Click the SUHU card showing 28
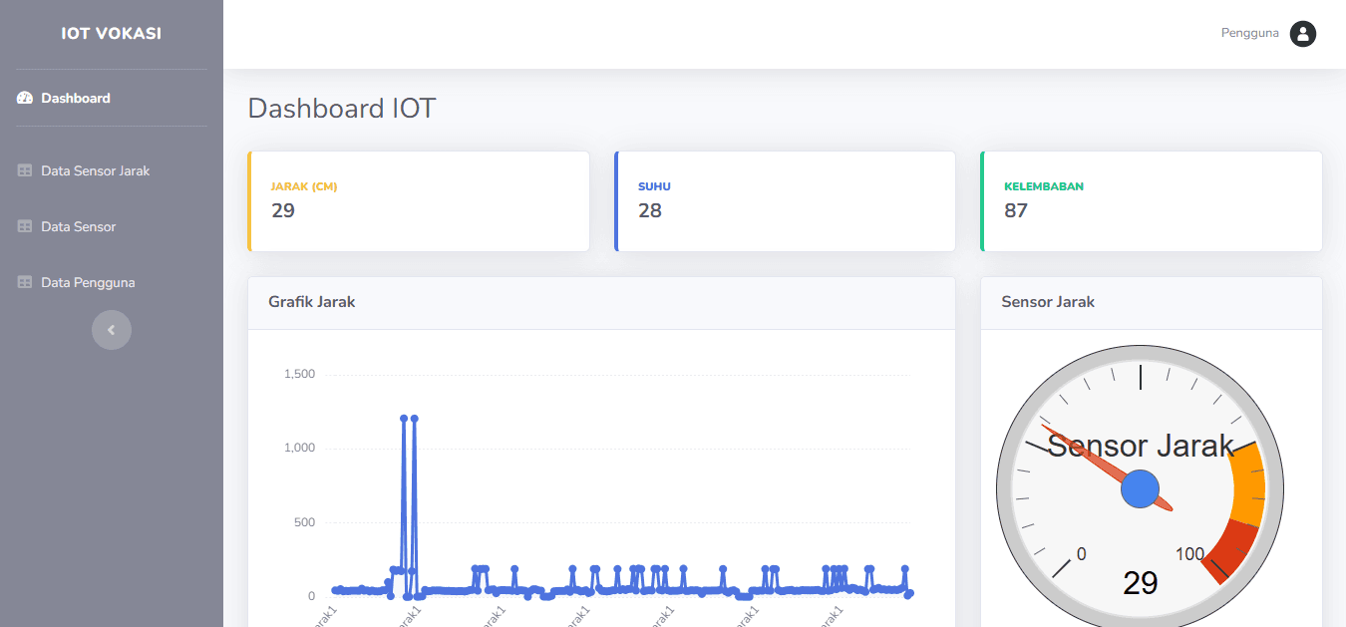Screen dimensions: 1346x627 click(x=785, y=200)
